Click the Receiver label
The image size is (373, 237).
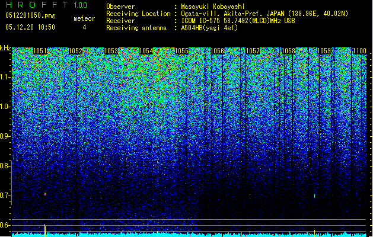click(x=120, y=21)
